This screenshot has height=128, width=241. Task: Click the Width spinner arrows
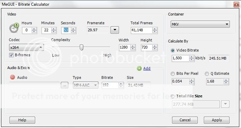(133, 47)
